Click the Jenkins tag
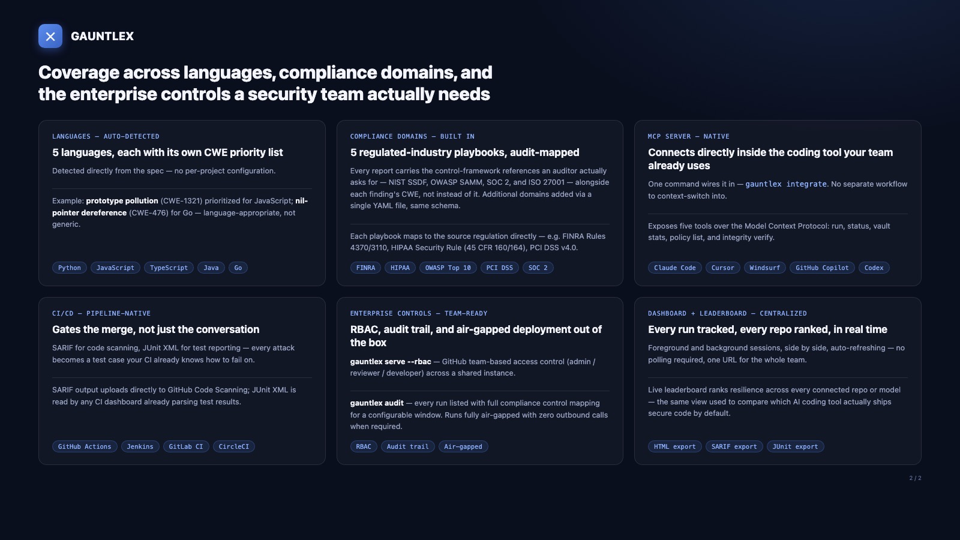 pos(140,446)
